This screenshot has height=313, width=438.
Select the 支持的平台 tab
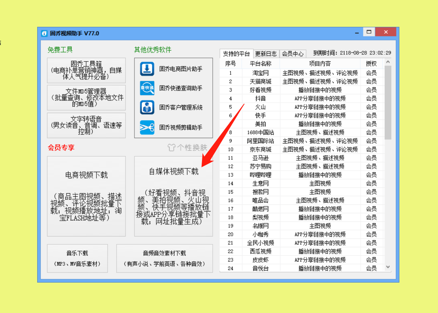click(x=236, y=54)
